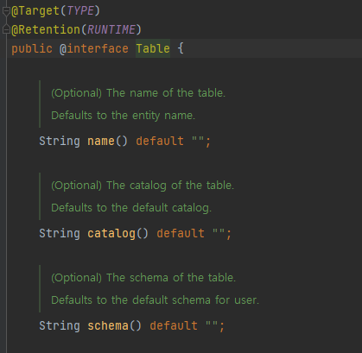This screenshot has height=353, width=362.
Task: Click the String return type of name()
Action: [60, 142]
